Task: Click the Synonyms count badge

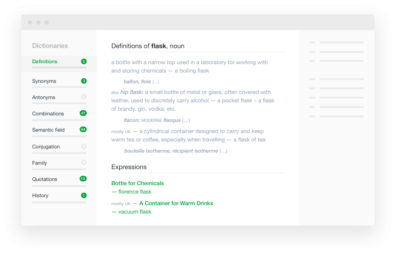Action: click(83, 81)
